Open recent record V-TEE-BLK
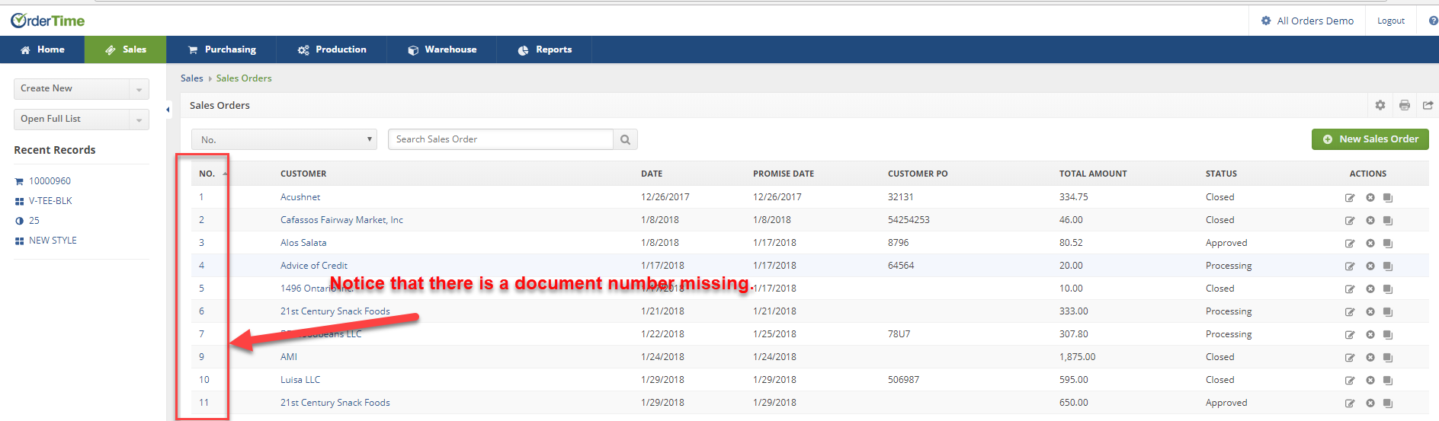This screenshot has width=1439, height=421. pos(50,201)
